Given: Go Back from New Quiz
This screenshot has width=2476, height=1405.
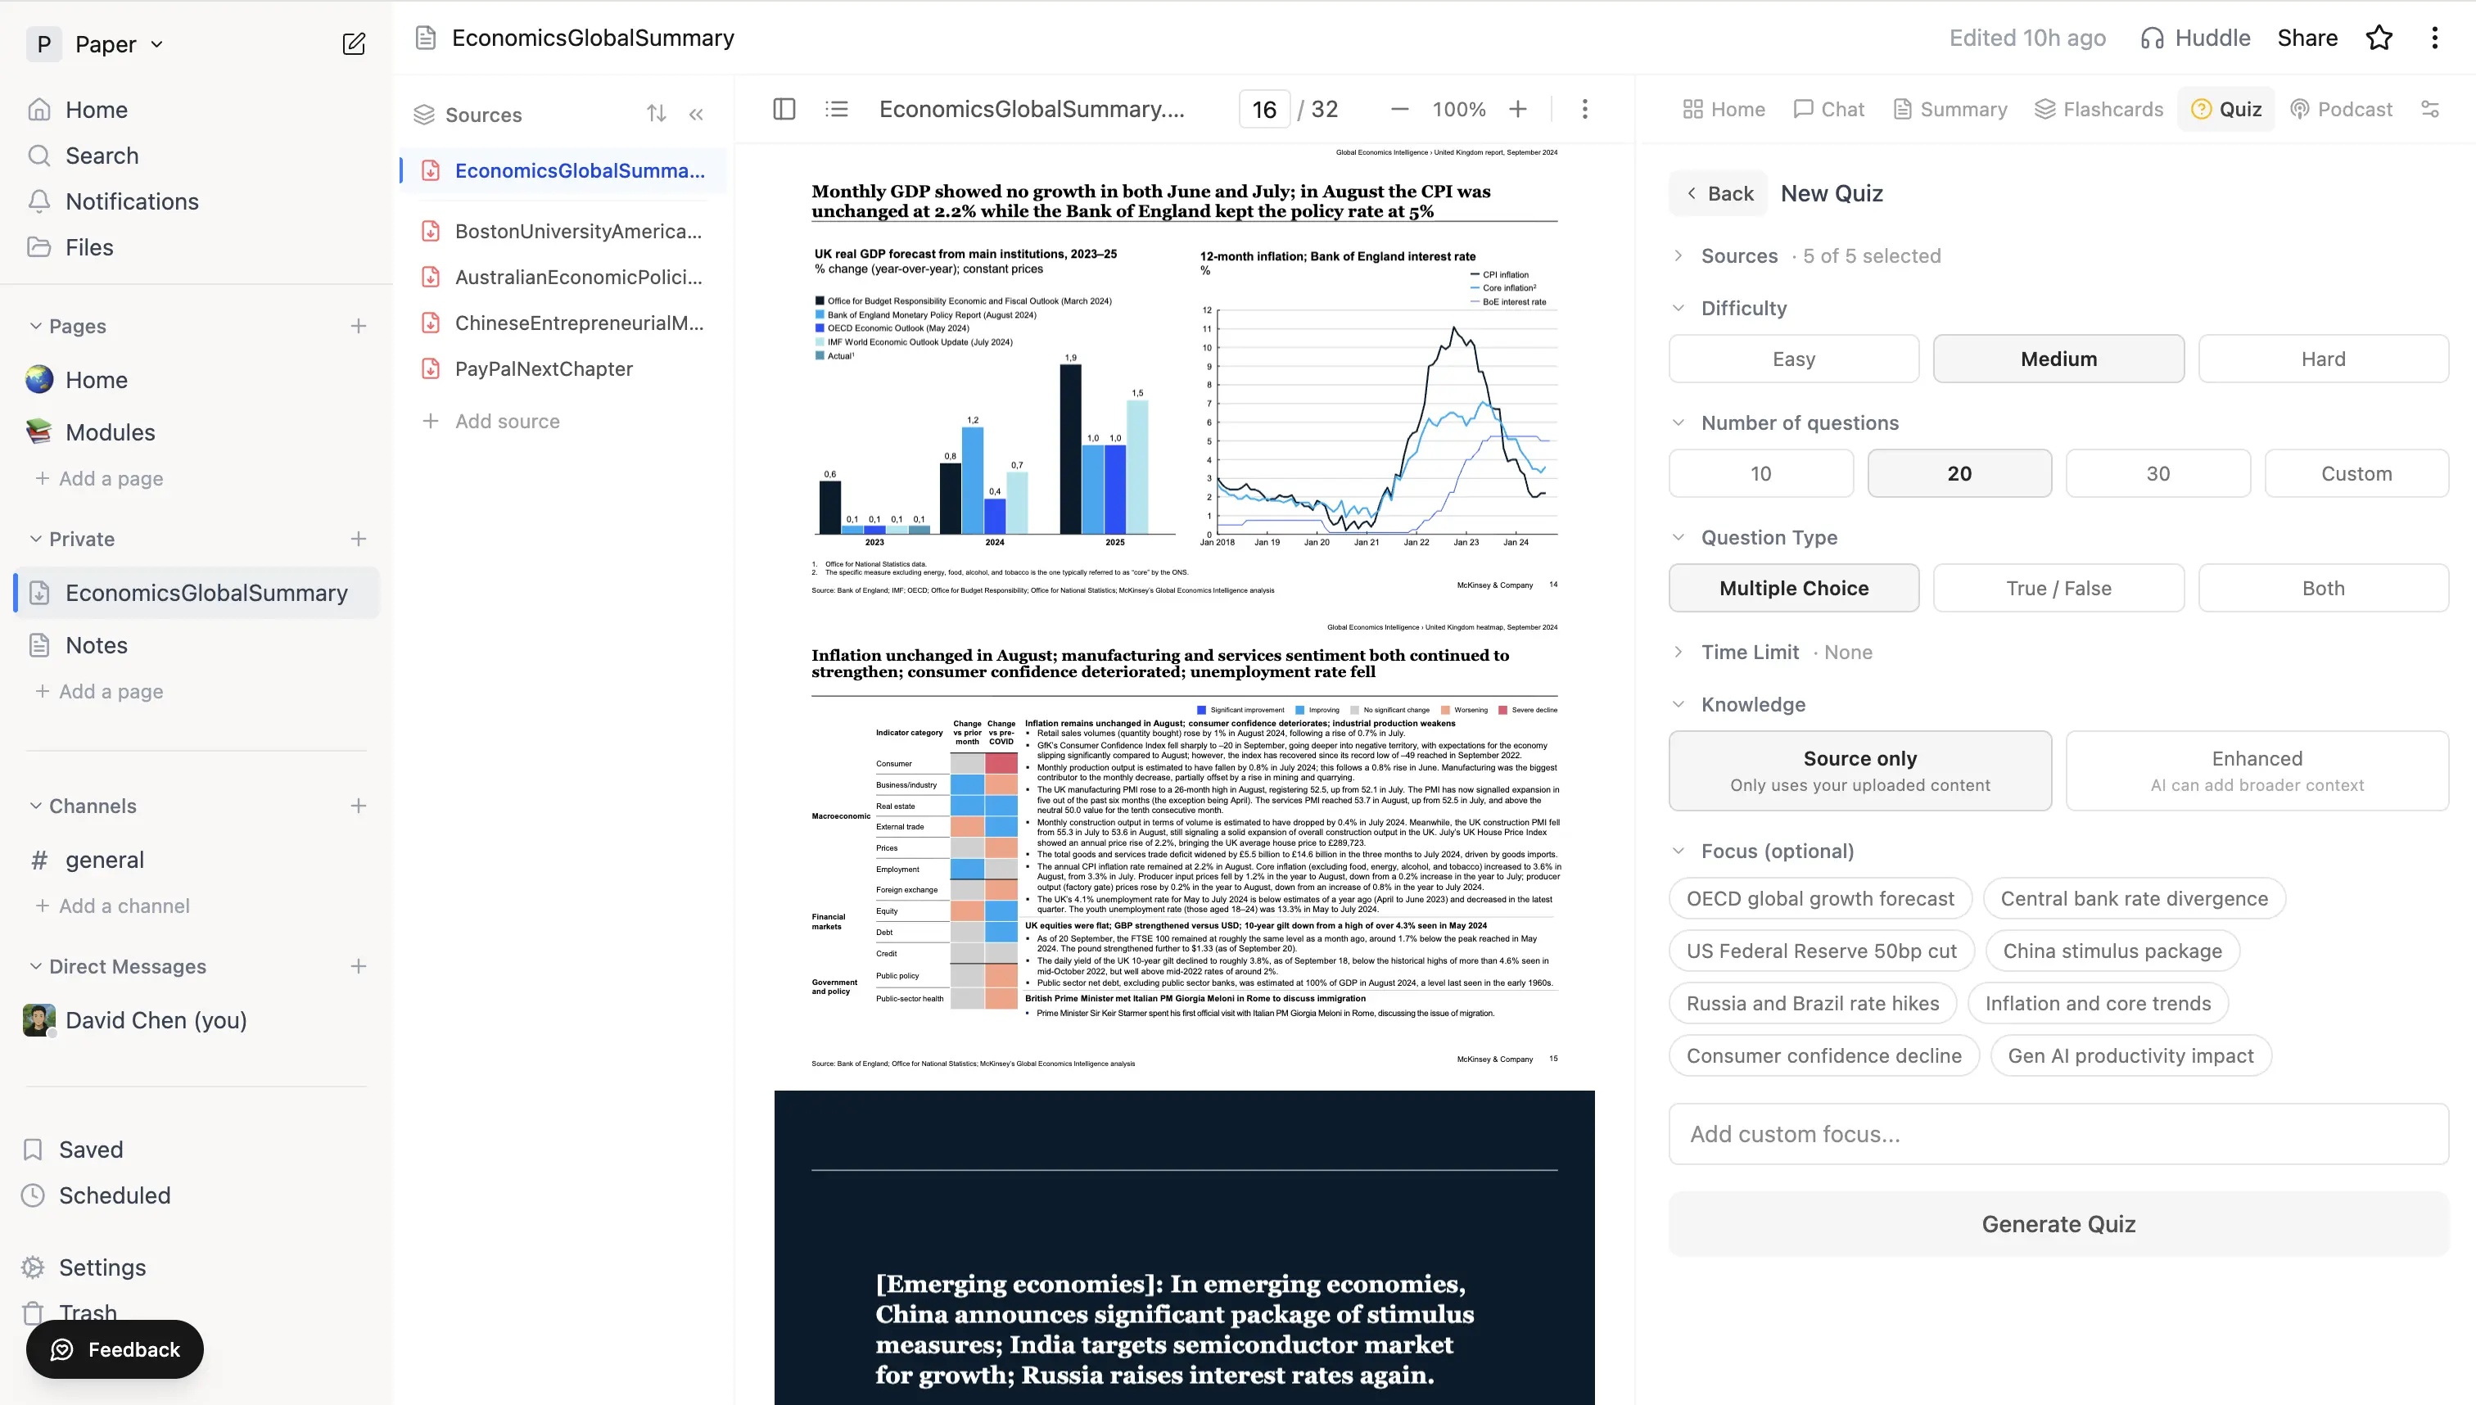Looking at the screenshot, I should (1719, 193).
